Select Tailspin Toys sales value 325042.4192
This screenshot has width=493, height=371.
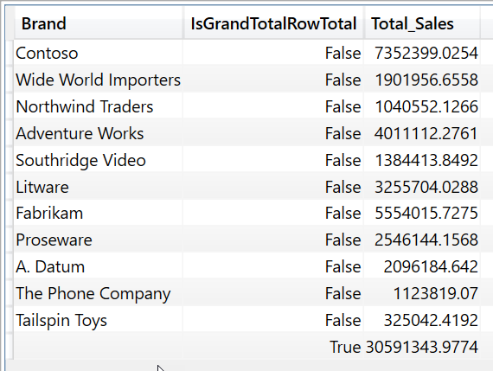[x=431, y=320]
